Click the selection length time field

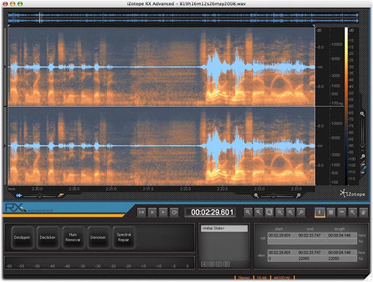[x=342, y=235]
